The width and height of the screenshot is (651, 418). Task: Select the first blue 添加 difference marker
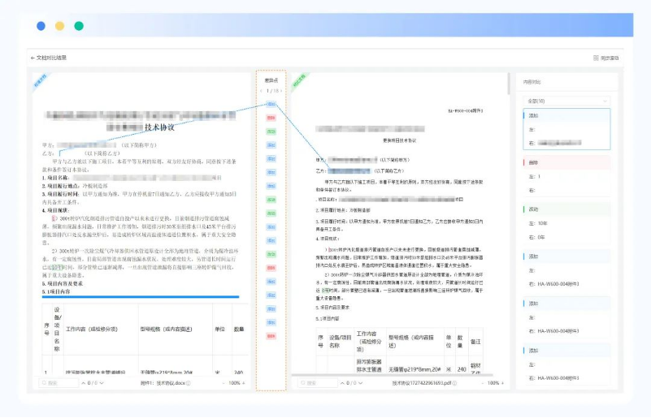click(x=271, y=105)
